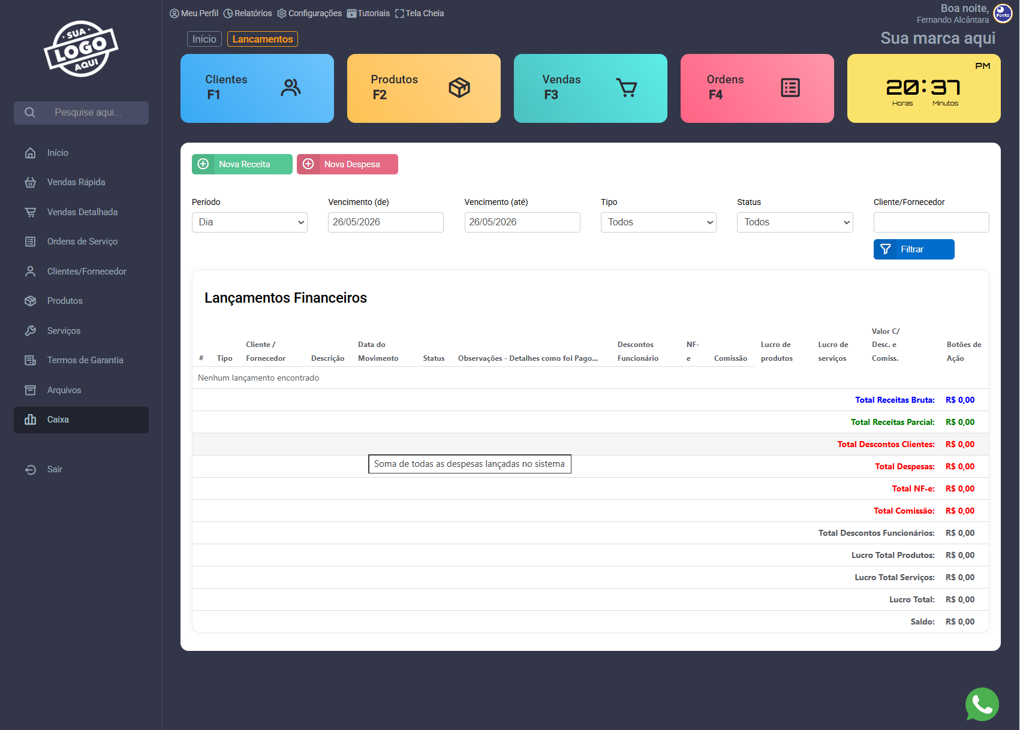
Task: Click the Início house icon in the sidebar
Action: pos(31,153)
